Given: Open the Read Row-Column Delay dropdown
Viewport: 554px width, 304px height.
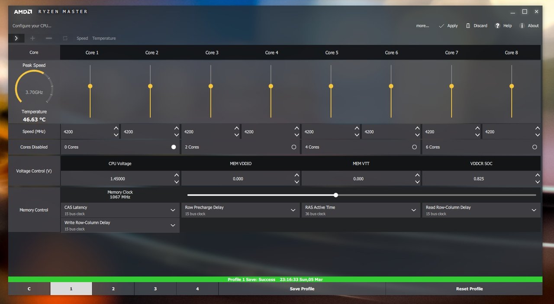Looking at the screenshot, I should click(x=481, y=210).
